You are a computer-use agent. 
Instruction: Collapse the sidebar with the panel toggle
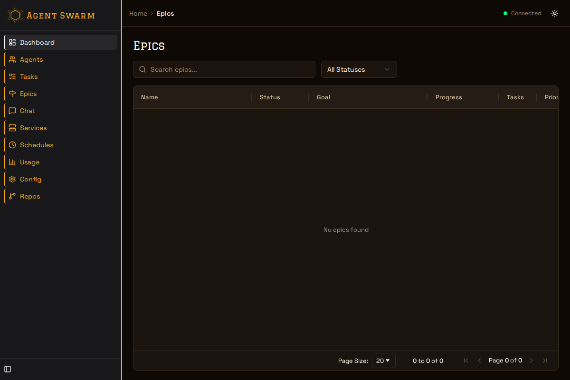(8, 369)
